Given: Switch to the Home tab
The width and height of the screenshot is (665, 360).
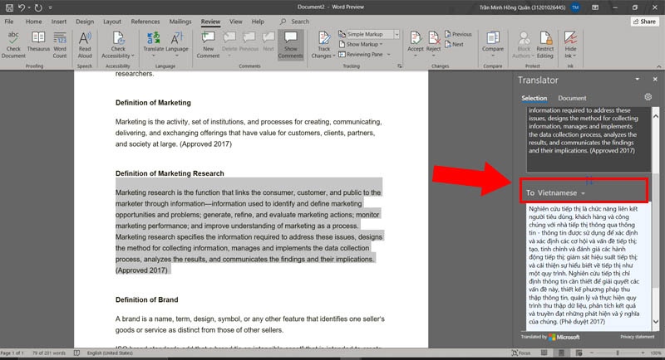Looking at the screenshot, I should coord(33,22).
